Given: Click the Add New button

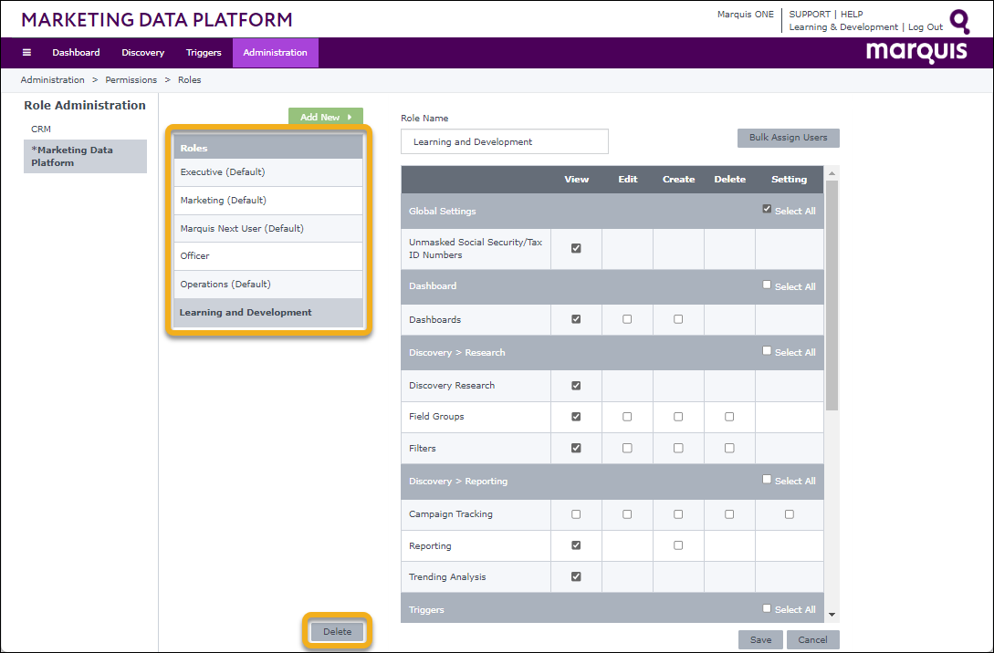Looking at the screenshot, I should point(326,117).
